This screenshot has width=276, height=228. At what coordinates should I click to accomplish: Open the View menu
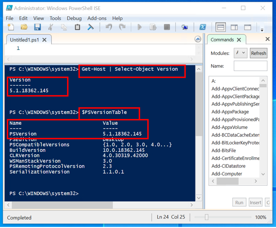click(x=39, y=18)
